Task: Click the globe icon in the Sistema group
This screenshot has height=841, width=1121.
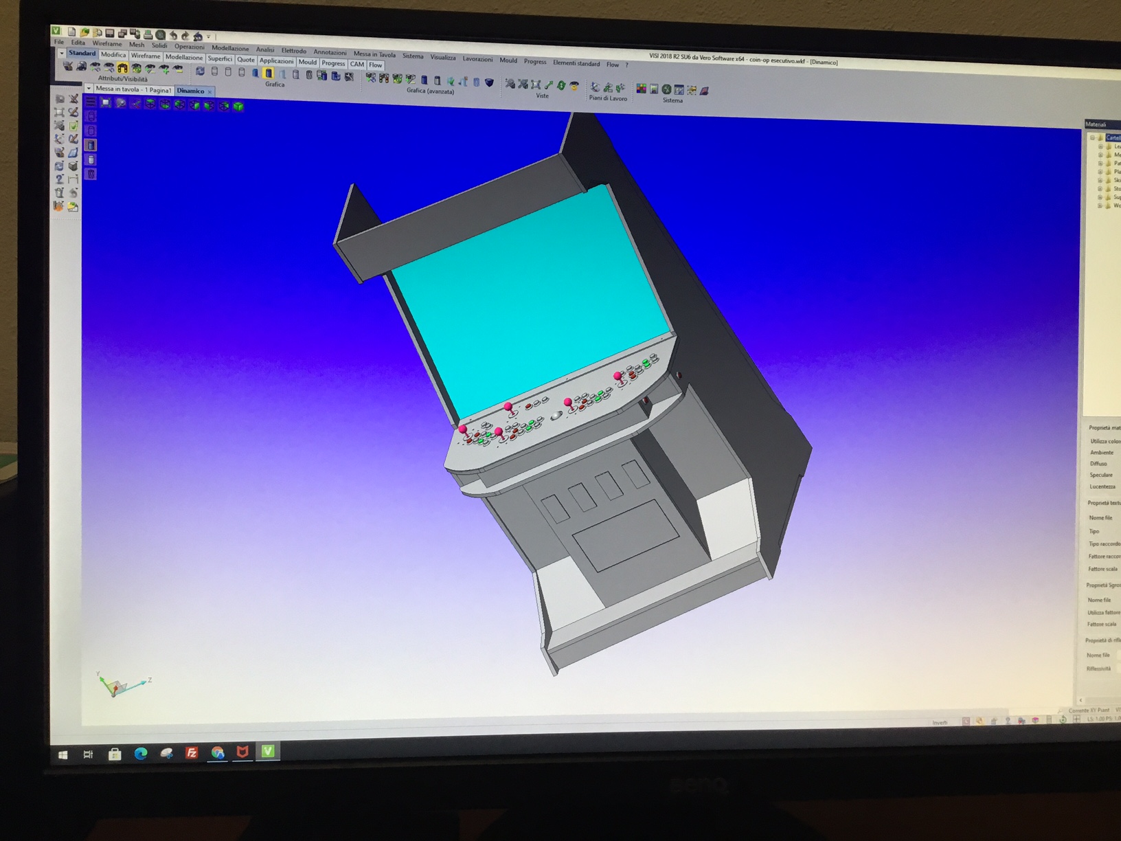Action: [x=666, y=89]
